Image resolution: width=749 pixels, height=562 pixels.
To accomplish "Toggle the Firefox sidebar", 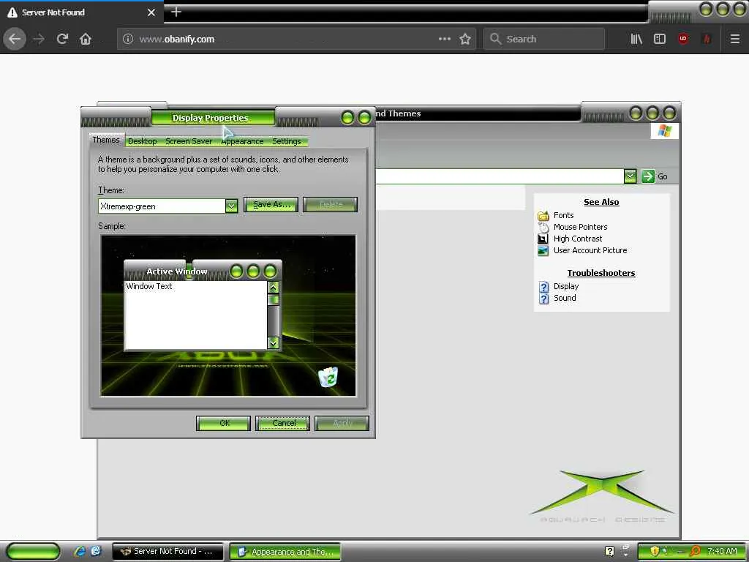I will (660, 39).
